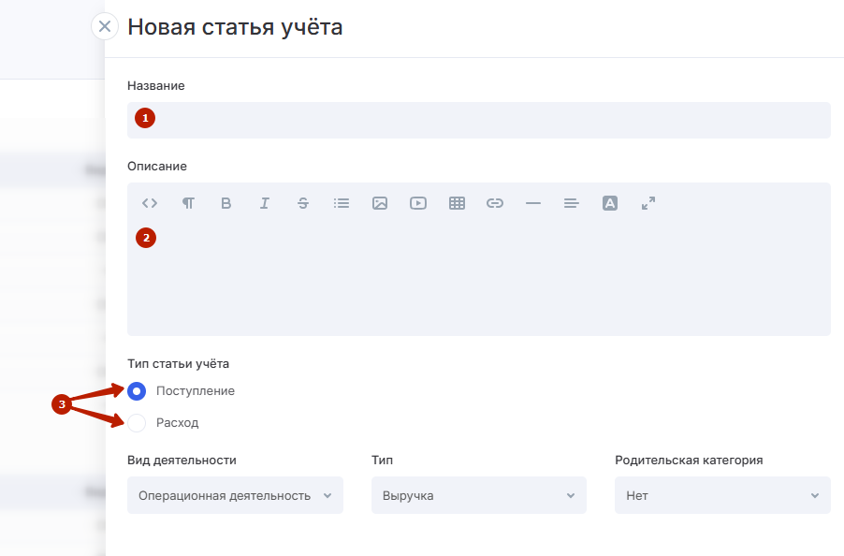Insert a bulleted list in description

point(342,203)
